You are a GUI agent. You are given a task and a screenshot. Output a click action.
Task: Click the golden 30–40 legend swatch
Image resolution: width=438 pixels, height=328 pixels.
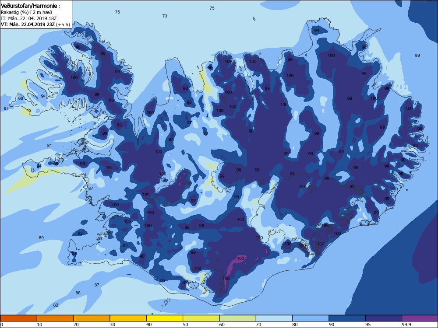(x=128, y=318)
